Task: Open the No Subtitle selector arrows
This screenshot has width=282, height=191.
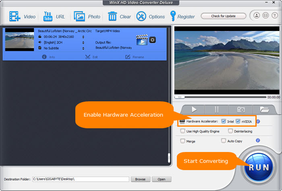Action: click(83, 48)
